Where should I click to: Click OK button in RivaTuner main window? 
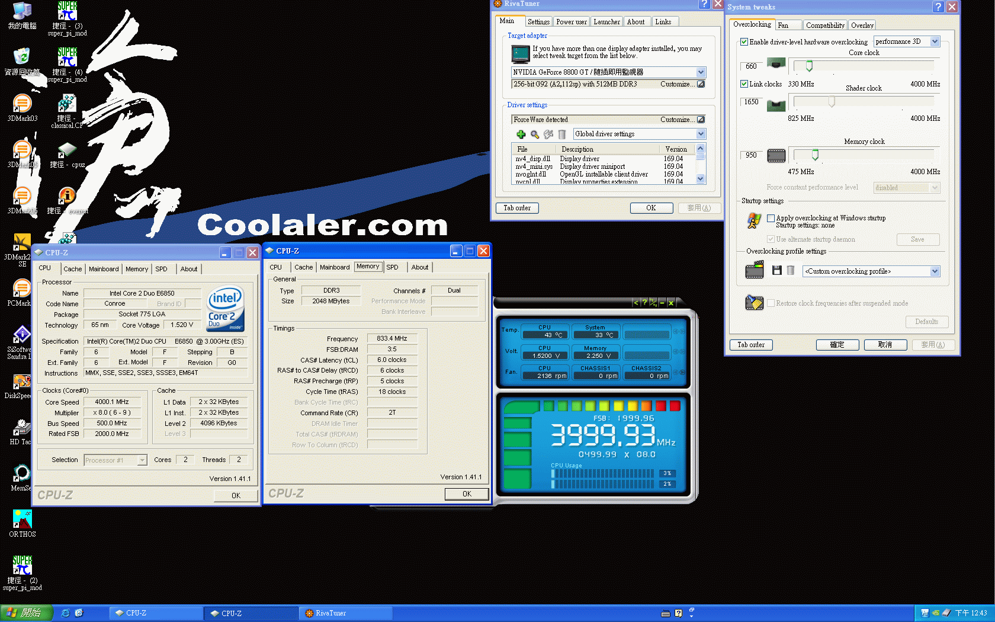[651, 208]
